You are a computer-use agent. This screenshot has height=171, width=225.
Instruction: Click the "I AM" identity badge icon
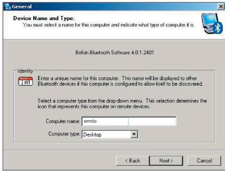(x=25, y=81)
